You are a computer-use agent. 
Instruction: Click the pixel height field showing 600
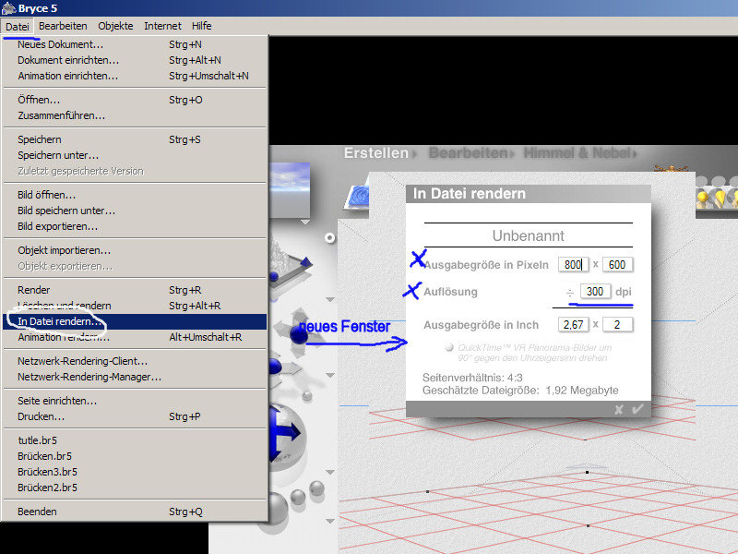click(x=617, y=265)
